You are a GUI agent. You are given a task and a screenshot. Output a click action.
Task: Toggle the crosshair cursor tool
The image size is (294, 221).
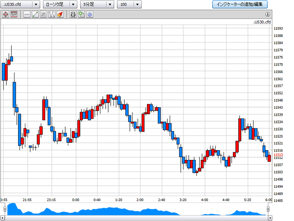[5, 14]
